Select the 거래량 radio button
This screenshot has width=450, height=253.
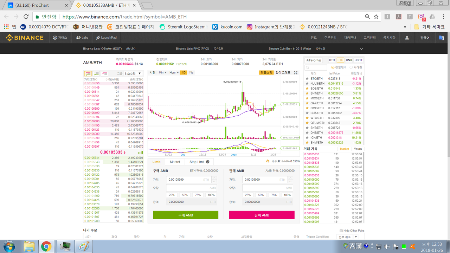[351, 67]
